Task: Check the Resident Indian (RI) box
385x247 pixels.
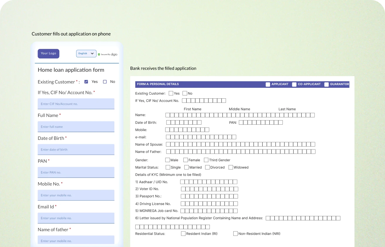Action: pos(183,234)
